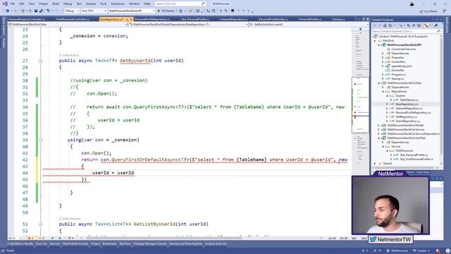Click the horizontal scrollbar of the code editor
This screenshot has width=451, height=254.
coord(164,238)
